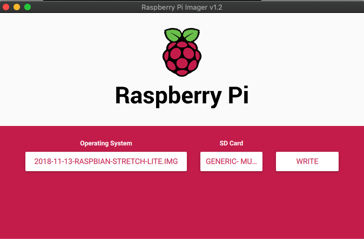This screenshot has width=364, height=239.
Task: Close the Raspberry Pi Imager window
Action: coord(6,7)
